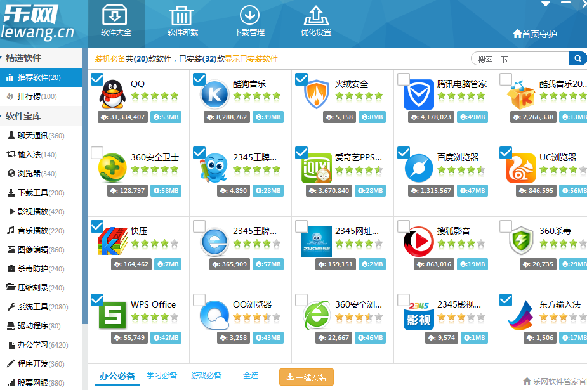This screenshot has height=390, width=587.
Task: Click the 火绒安全 shield icon
Action: (x=317, y=94)
